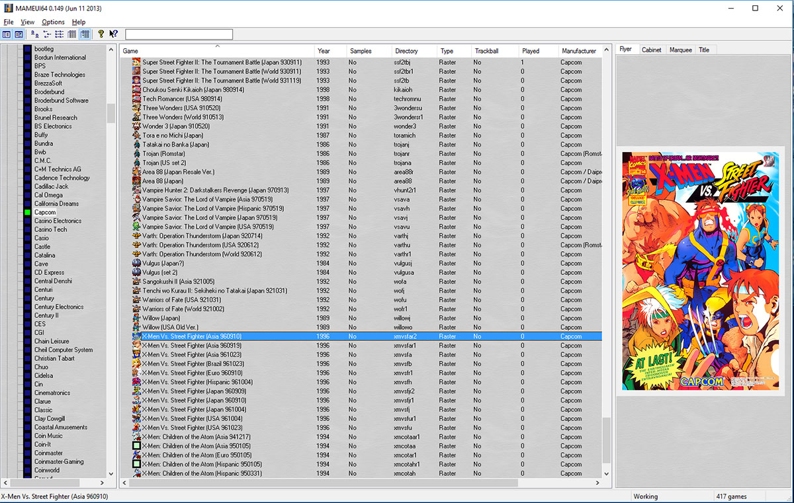Image resolution: width=794 pixels, height=503 pixels.
Task: Sort by the Samples column header
Action: pos(369,51)
